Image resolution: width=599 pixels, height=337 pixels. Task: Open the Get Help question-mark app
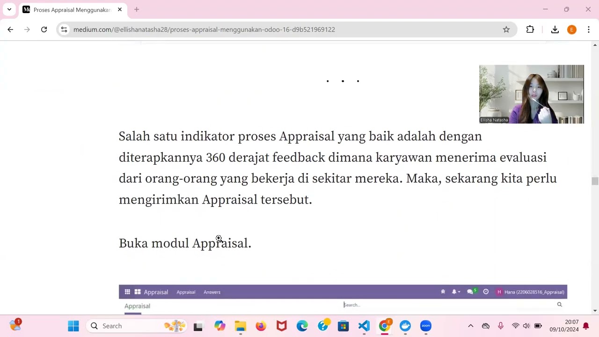tap(323, 326)
